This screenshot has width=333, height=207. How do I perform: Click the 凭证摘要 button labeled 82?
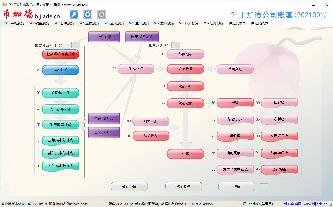(184, 186)
